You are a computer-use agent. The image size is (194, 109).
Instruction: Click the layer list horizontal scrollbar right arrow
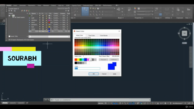click(x=69, y=36)
